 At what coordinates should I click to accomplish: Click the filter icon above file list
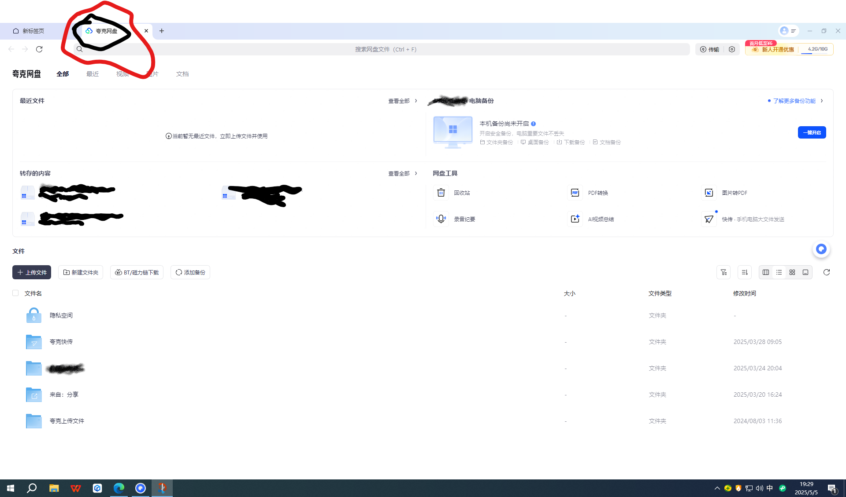(724, 272)
